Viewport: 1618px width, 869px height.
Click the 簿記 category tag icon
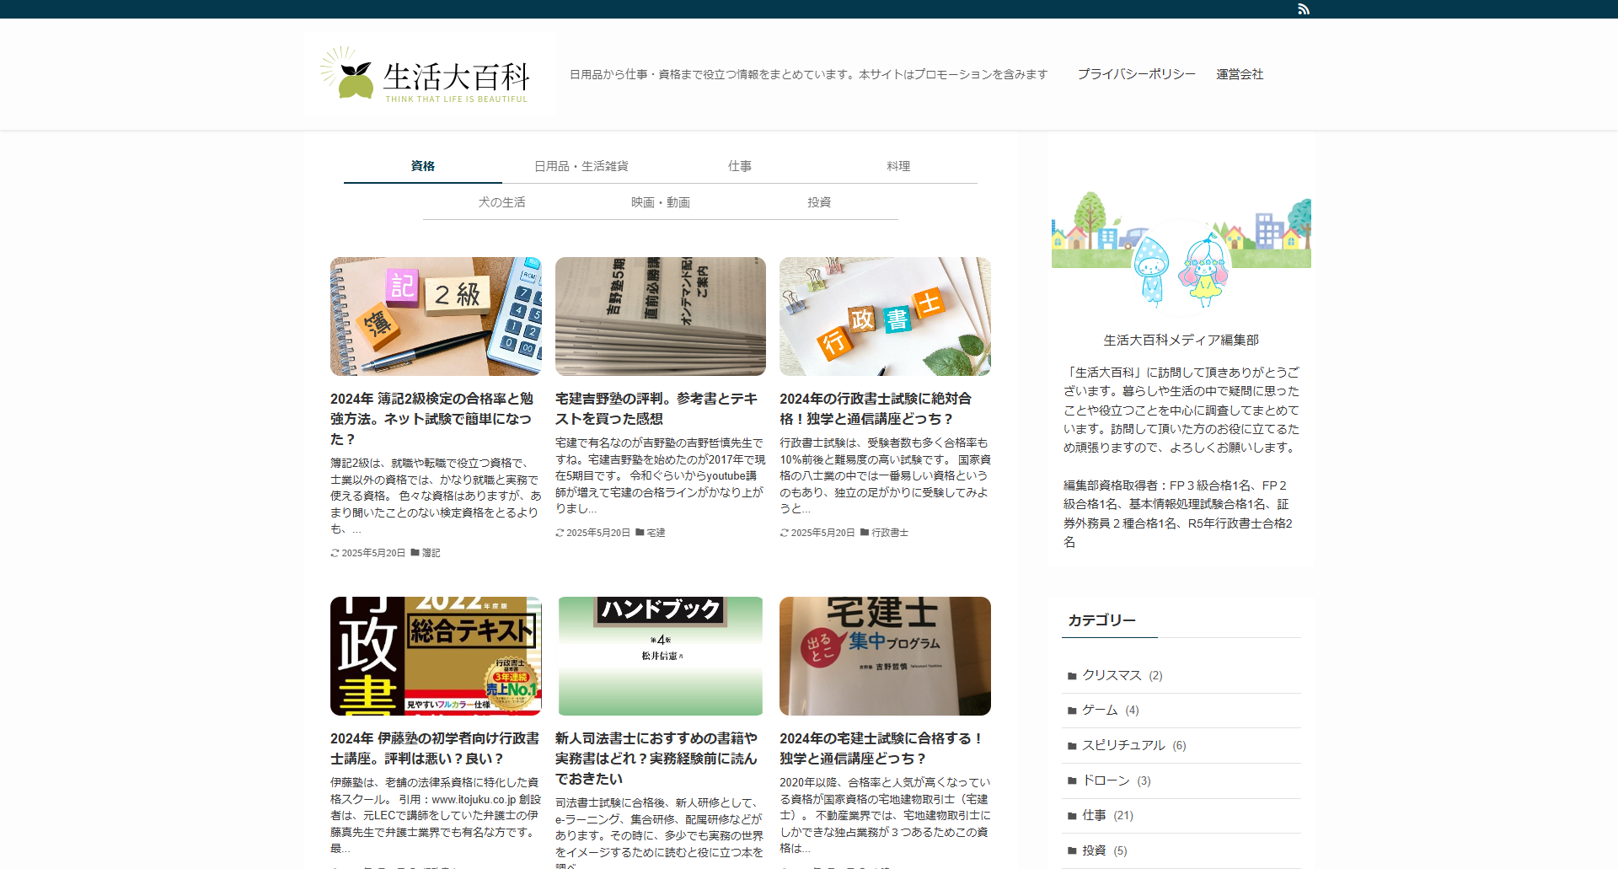(415, 553)
